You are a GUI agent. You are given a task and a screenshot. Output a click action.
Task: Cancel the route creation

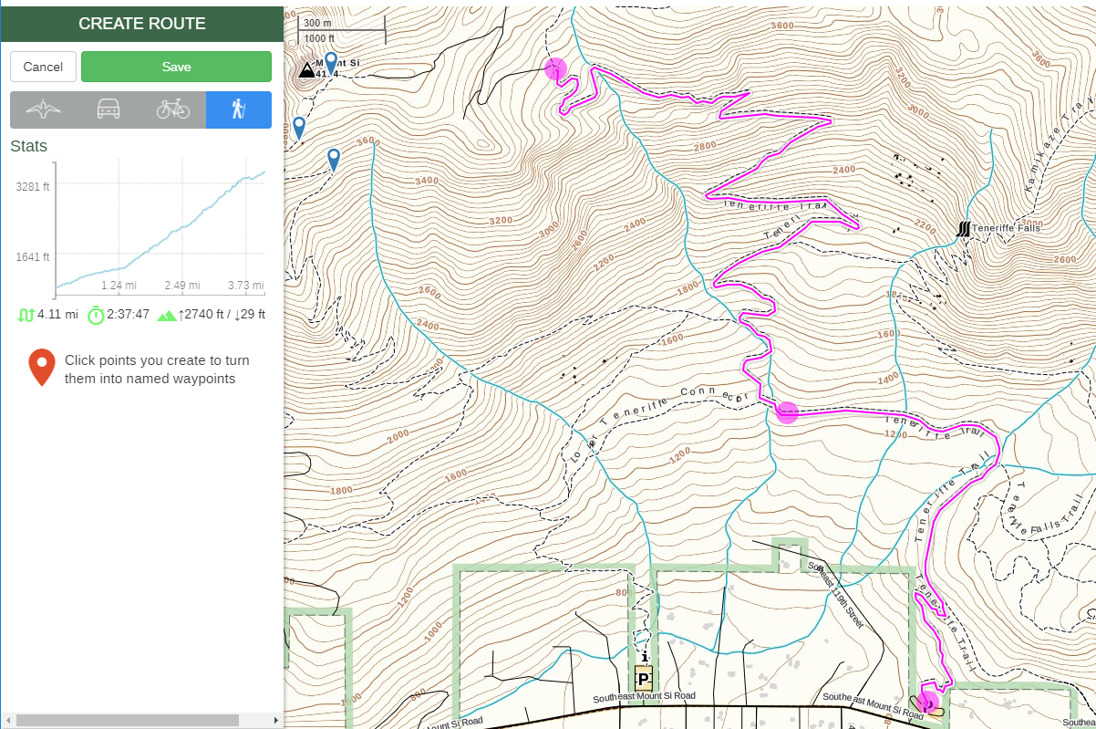tap(43, 67)
